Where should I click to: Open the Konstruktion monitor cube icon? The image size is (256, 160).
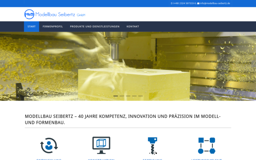(101, 145)
